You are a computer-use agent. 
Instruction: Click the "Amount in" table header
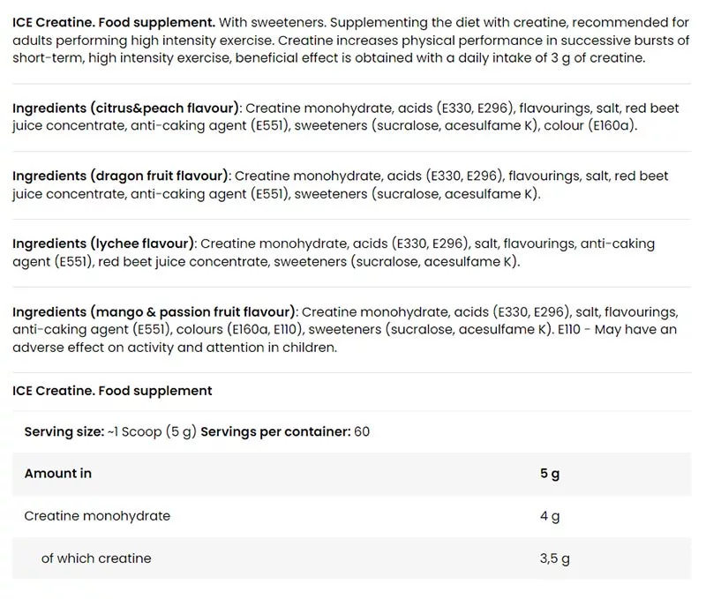tap(58, 474)
